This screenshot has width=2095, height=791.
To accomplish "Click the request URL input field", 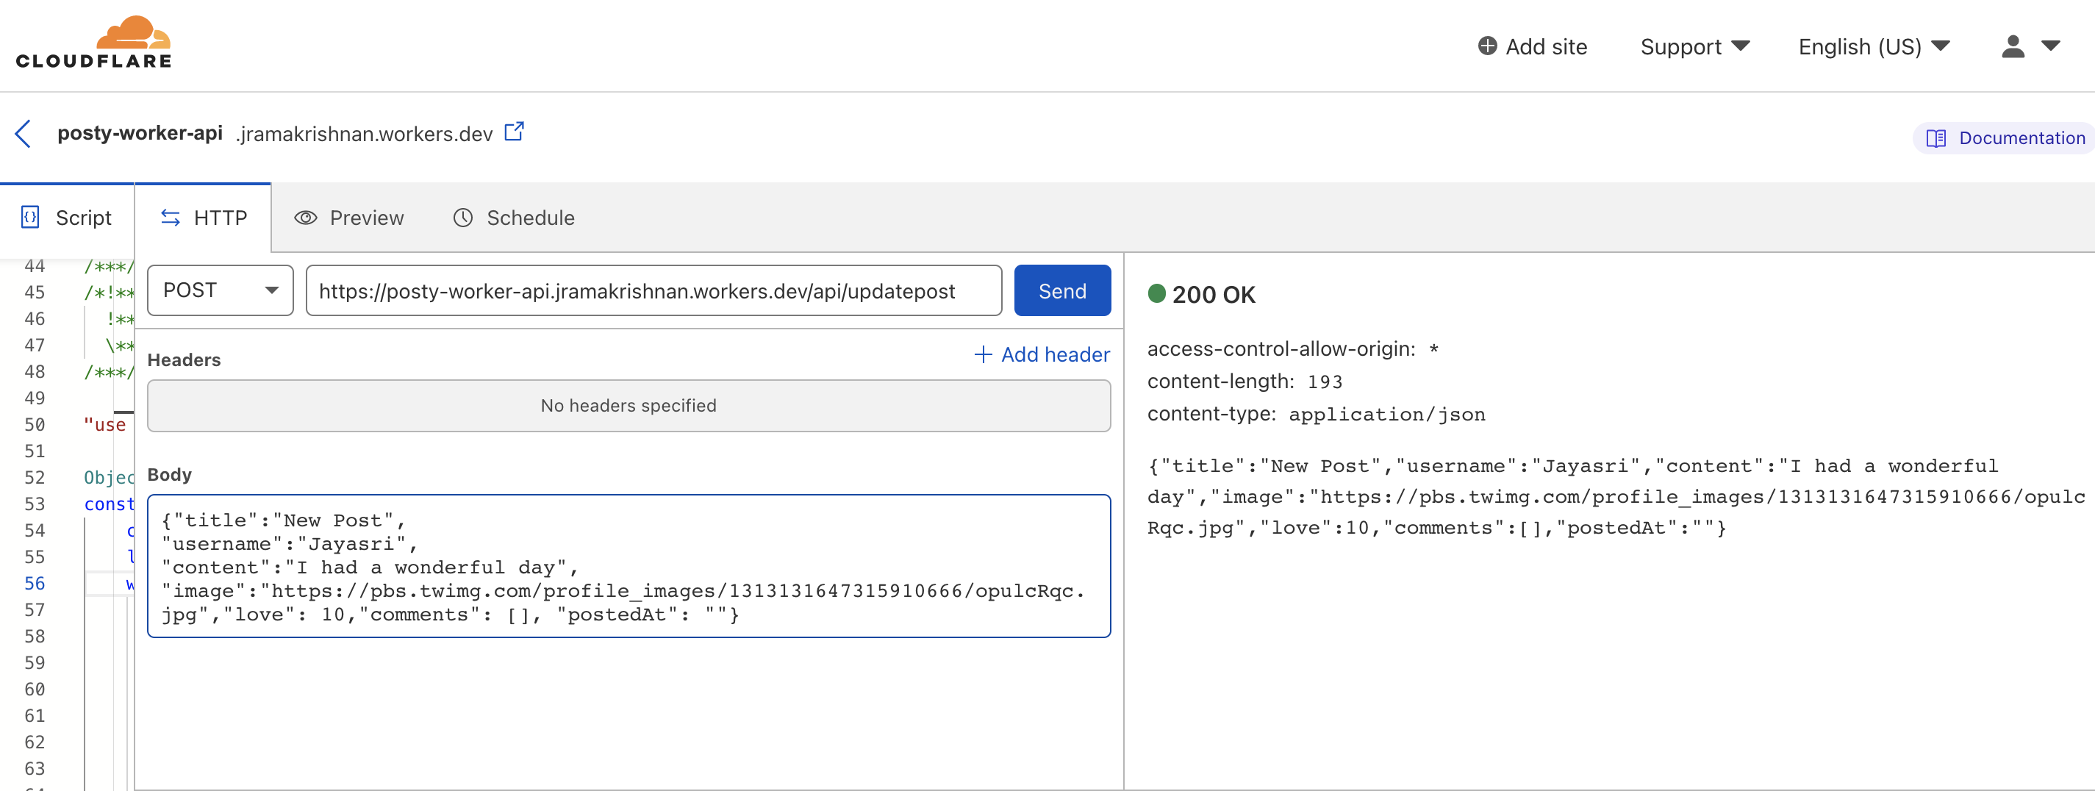I will [x=653, y=291].
